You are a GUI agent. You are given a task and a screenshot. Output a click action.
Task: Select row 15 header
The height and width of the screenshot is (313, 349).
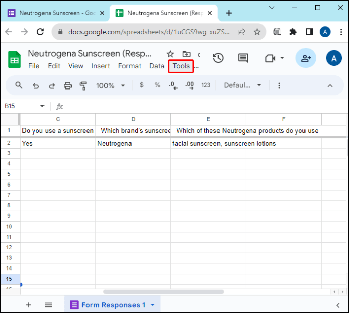click(x=9, y=279)
